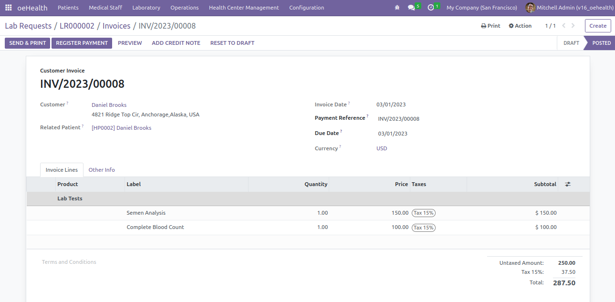Click the Lab Tests section row
This screenshot has width=615, height=302.
coord(308,198)
